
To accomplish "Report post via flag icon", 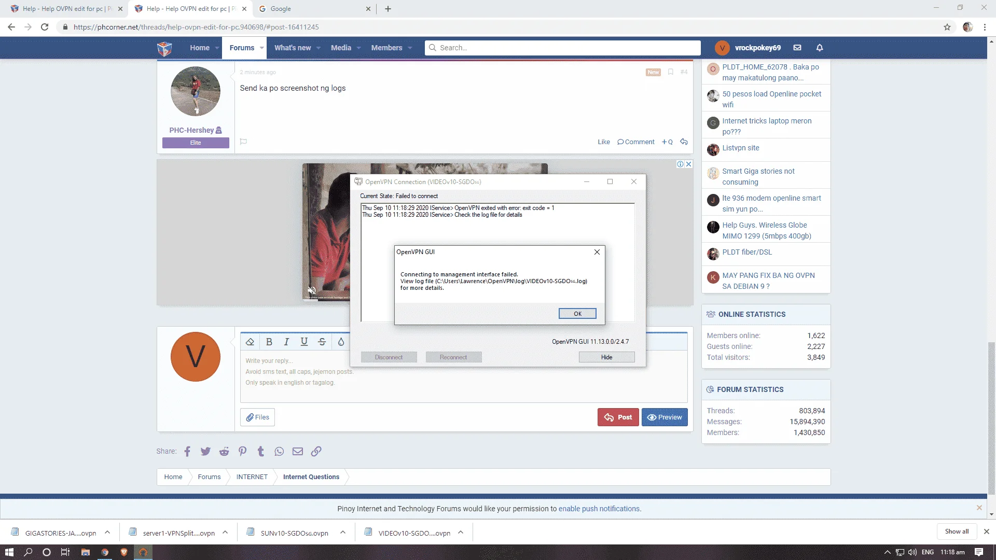I will click(x=243, y=142).
